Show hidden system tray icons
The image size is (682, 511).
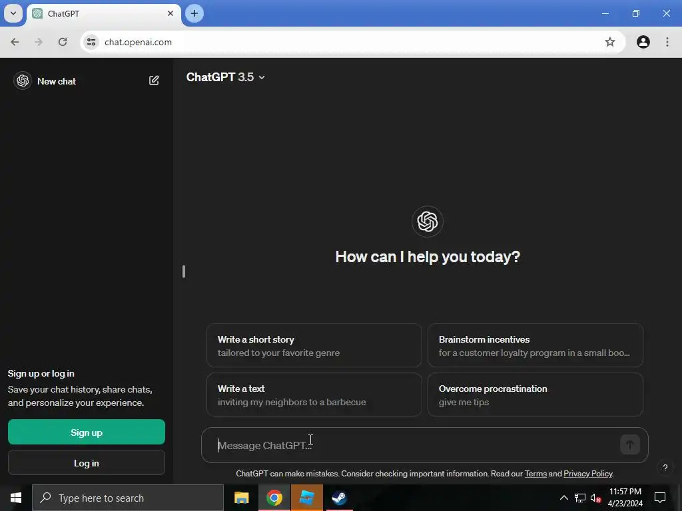(563, 498)
